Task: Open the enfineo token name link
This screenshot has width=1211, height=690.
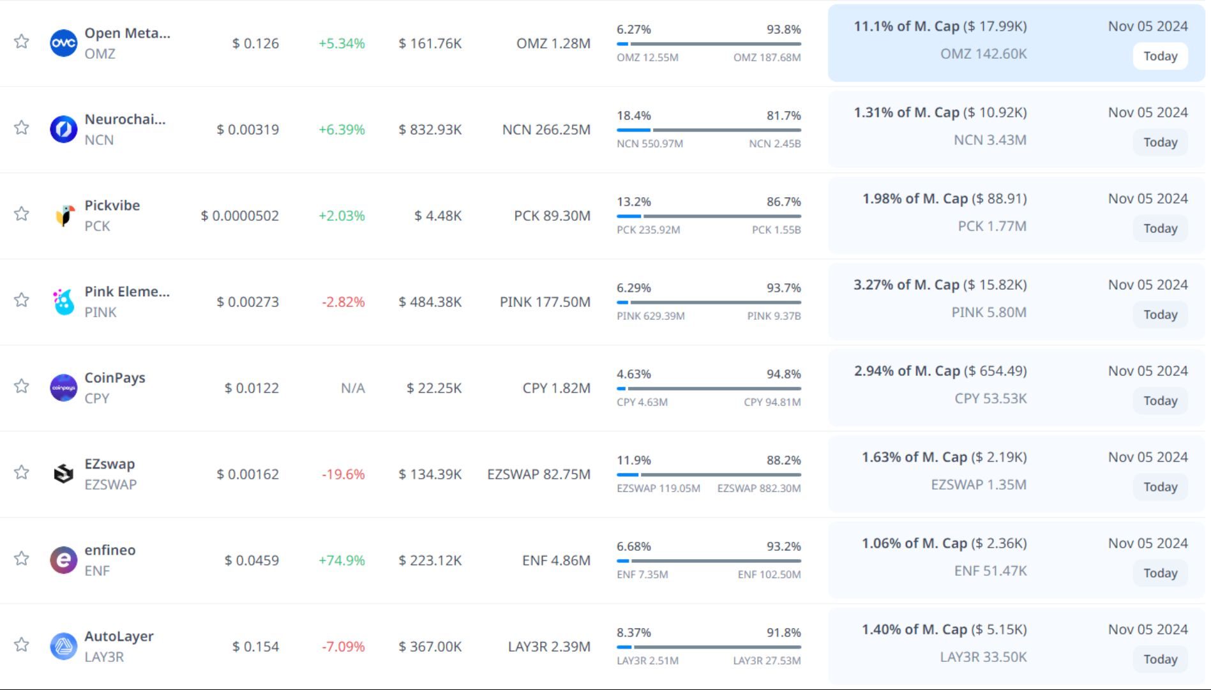Action: point(110,550)
